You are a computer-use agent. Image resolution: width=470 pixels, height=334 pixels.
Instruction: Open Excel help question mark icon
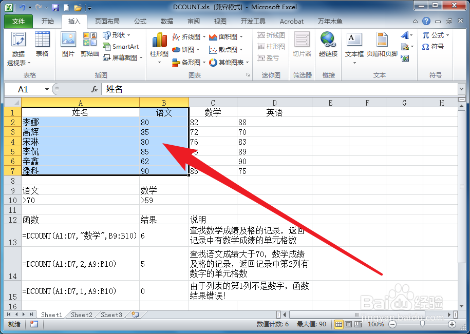(x=426, y=21)
